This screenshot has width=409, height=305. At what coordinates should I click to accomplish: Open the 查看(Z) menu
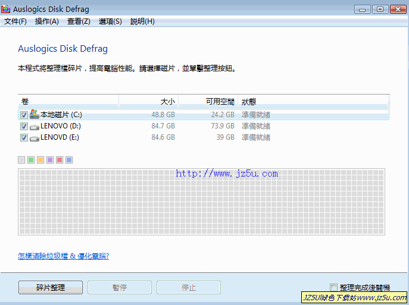[x=79, y=21]
